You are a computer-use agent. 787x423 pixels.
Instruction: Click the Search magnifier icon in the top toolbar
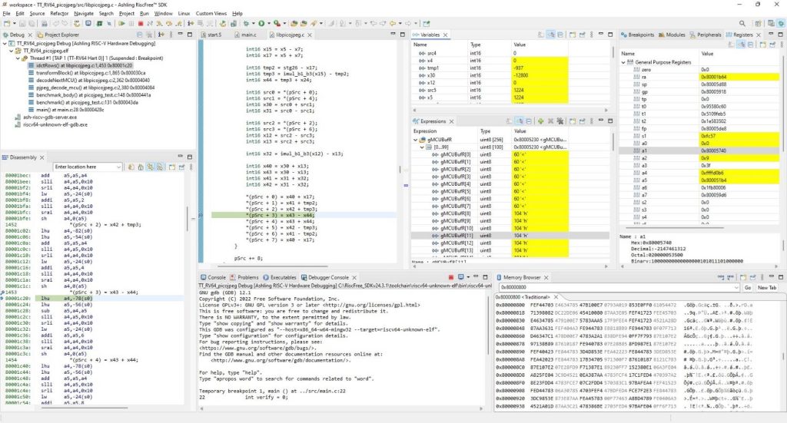tap(742, 23)
